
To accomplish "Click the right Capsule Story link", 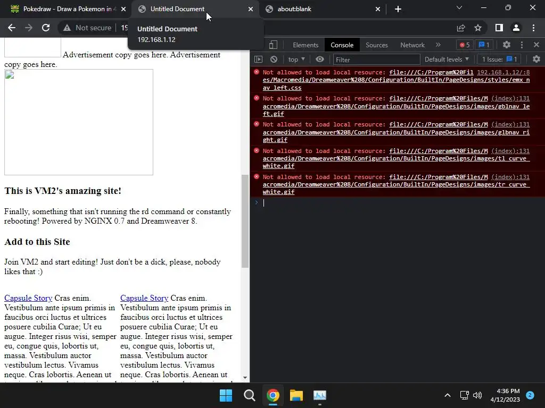I will [x=144, y=298].
